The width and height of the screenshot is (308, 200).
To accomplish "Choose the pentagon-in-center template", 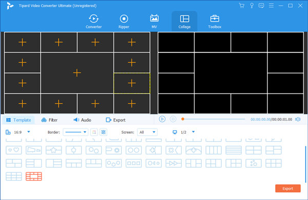I will click(x=73, y=150).
